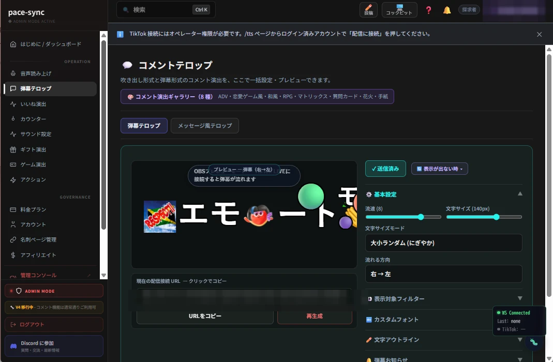Open the コックピット button

point(399,9)
